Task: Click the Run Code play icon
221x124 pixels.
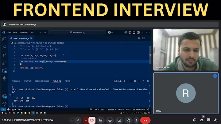Action: 139,38
